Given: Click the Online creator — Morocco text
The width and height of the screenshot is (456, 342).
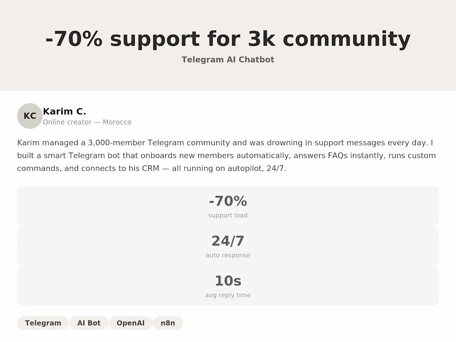Looking at the screenshot, I should pos(87,122).
